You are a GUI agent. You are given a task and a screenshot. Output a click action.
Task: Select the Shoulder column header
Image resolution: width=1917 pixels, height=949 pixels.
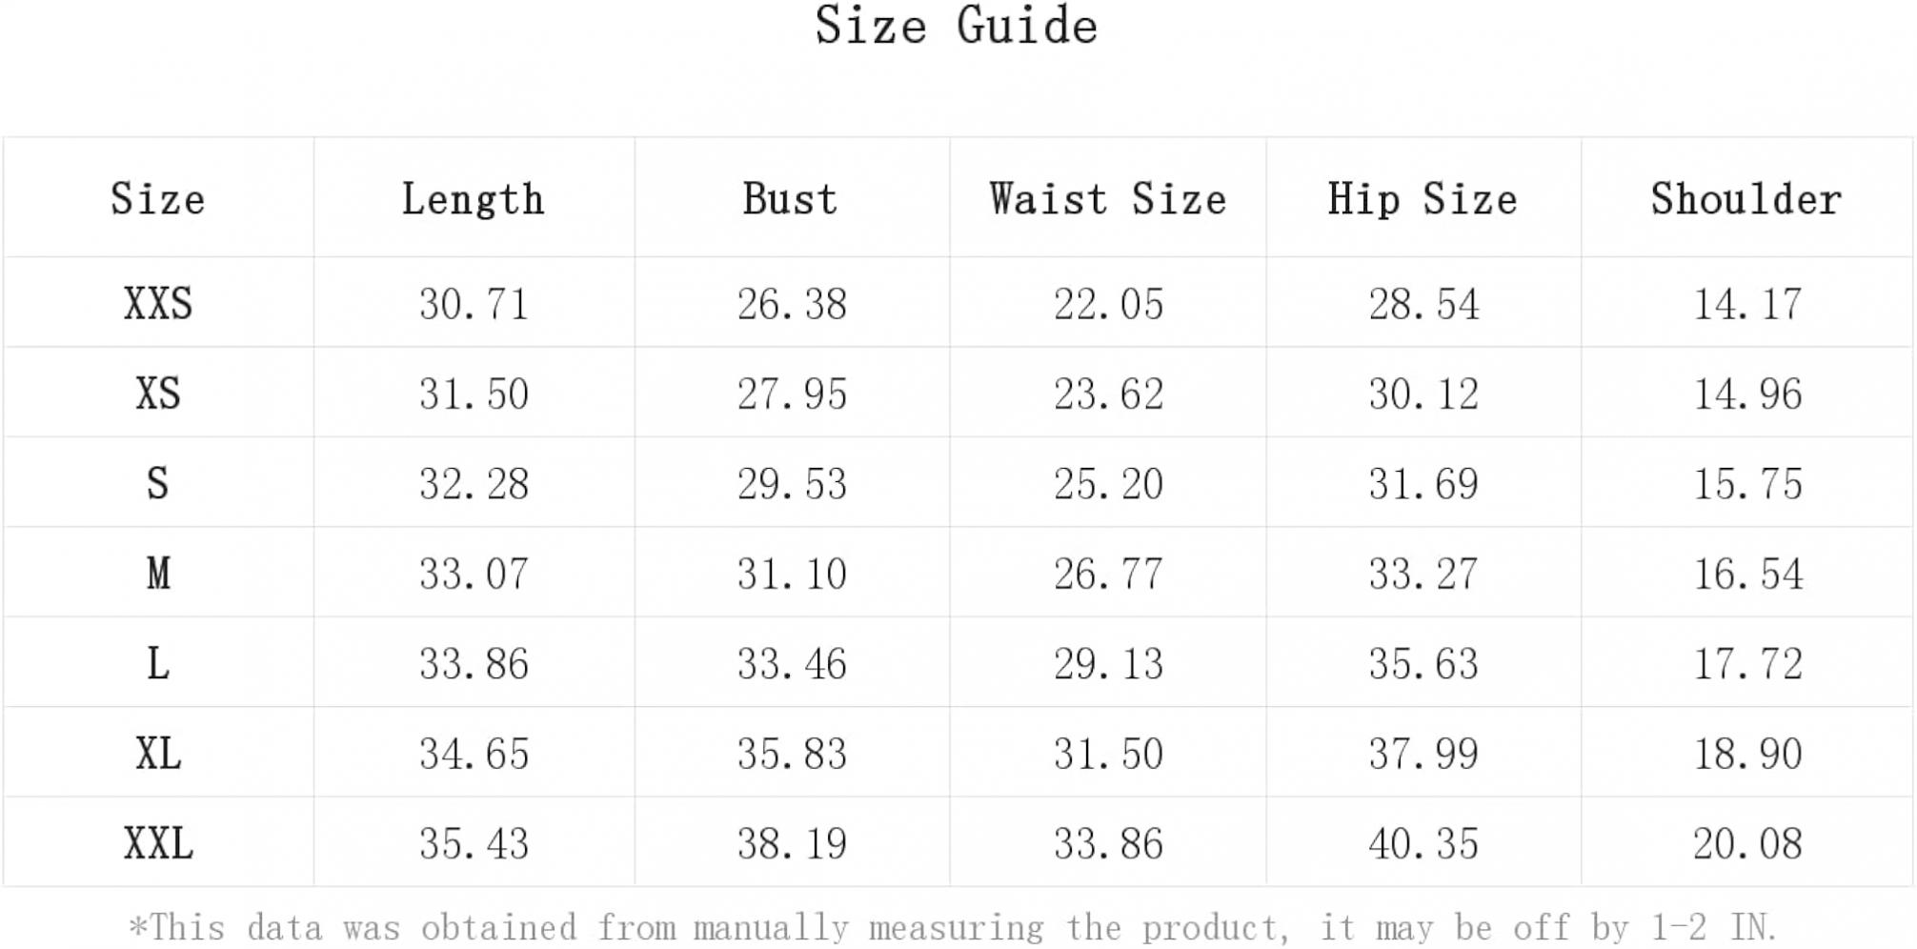click(x=1746, y=199)
